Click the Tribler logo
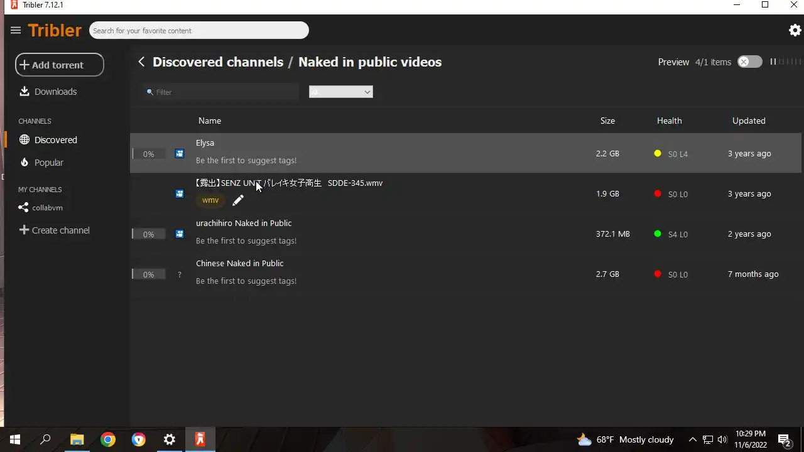The width and height of the screenshot is (804, 452). tap(55, 30)
